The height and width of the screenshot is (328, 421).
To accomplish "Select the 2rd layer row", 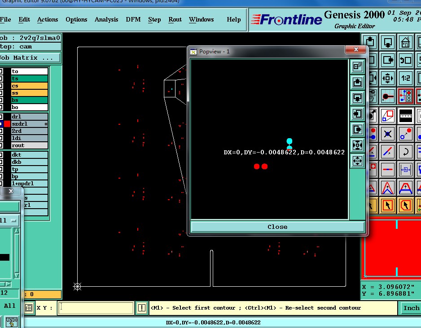I will [x=29, y=131].
